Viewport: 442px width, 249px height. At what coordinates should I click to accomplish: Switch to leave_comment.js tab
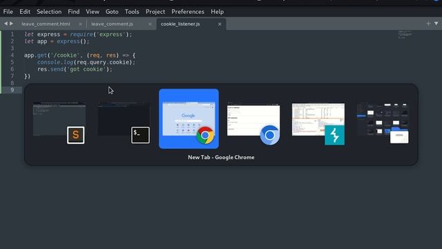pyautogui.click(x=112, y=24)
